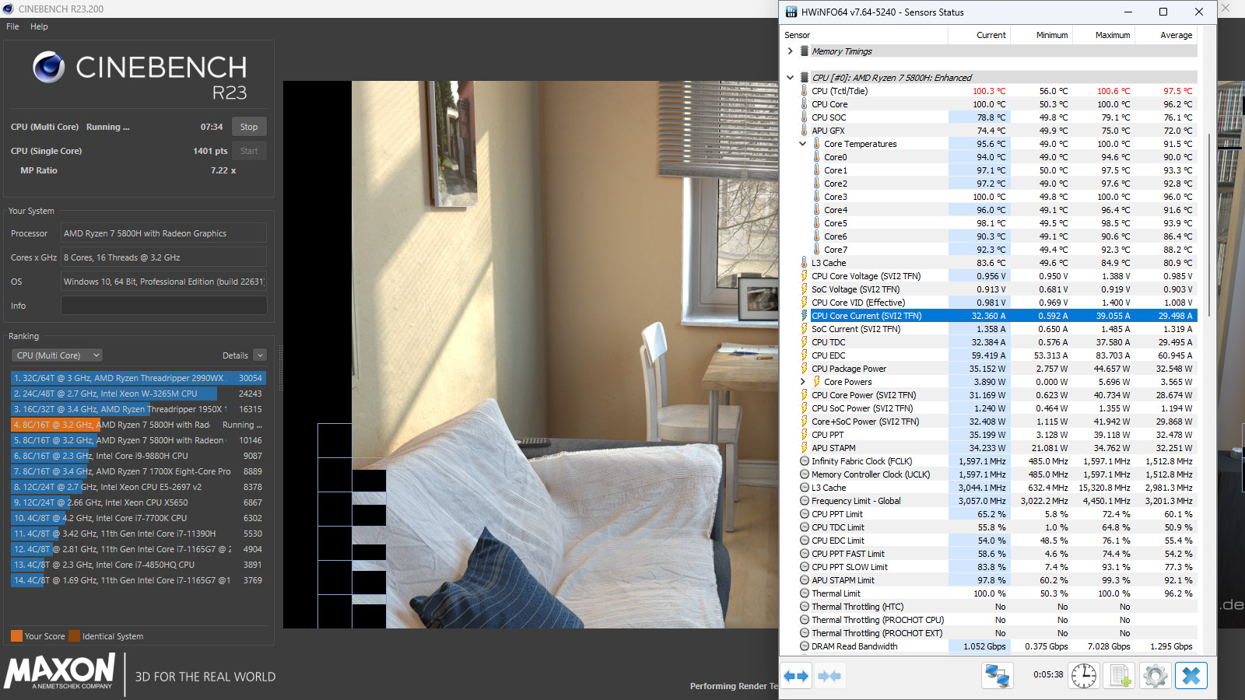Click the Cinebench R23 logo sphere
The image size is (1245, 700).
point(48,68)
